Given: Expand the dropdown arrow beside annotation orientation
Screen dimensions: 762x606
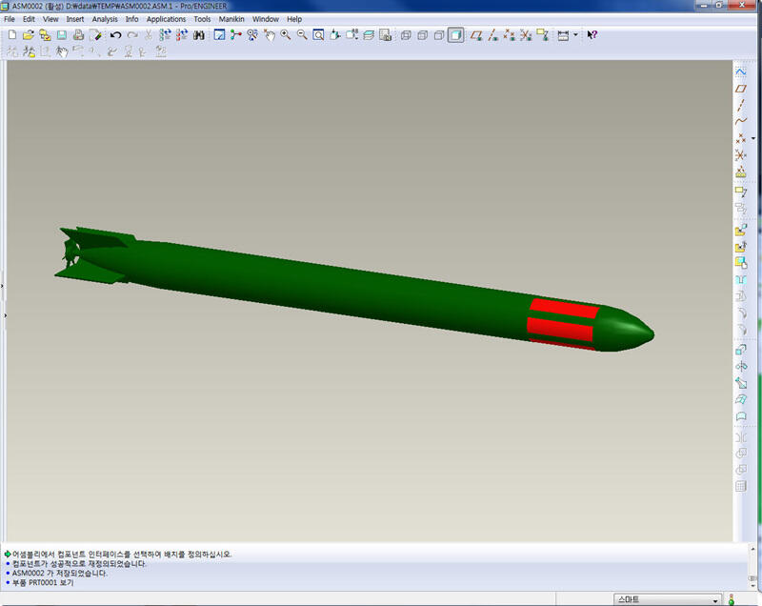Looking at the screenshot, I should pyautogui.click(x=576, y=35).
